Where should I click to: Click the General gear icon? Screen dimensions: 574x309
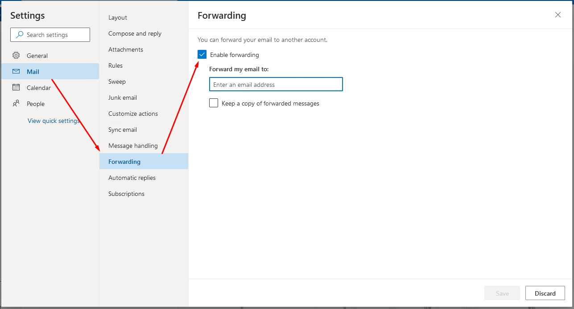tap(16, 56)
